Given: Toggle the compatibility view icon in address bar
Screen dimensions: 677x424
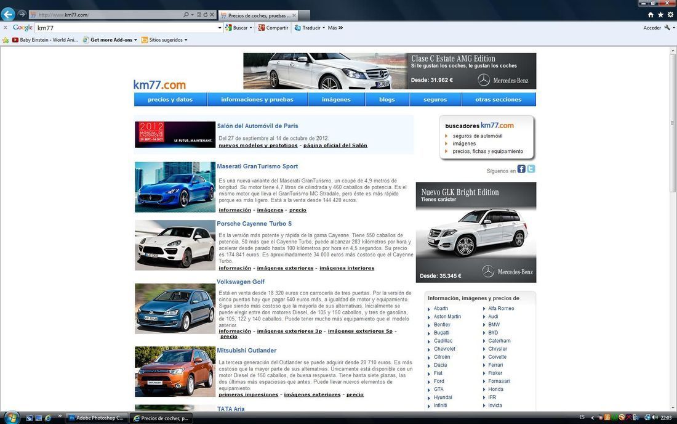Looking at the screenshot, I should (199, 15).
